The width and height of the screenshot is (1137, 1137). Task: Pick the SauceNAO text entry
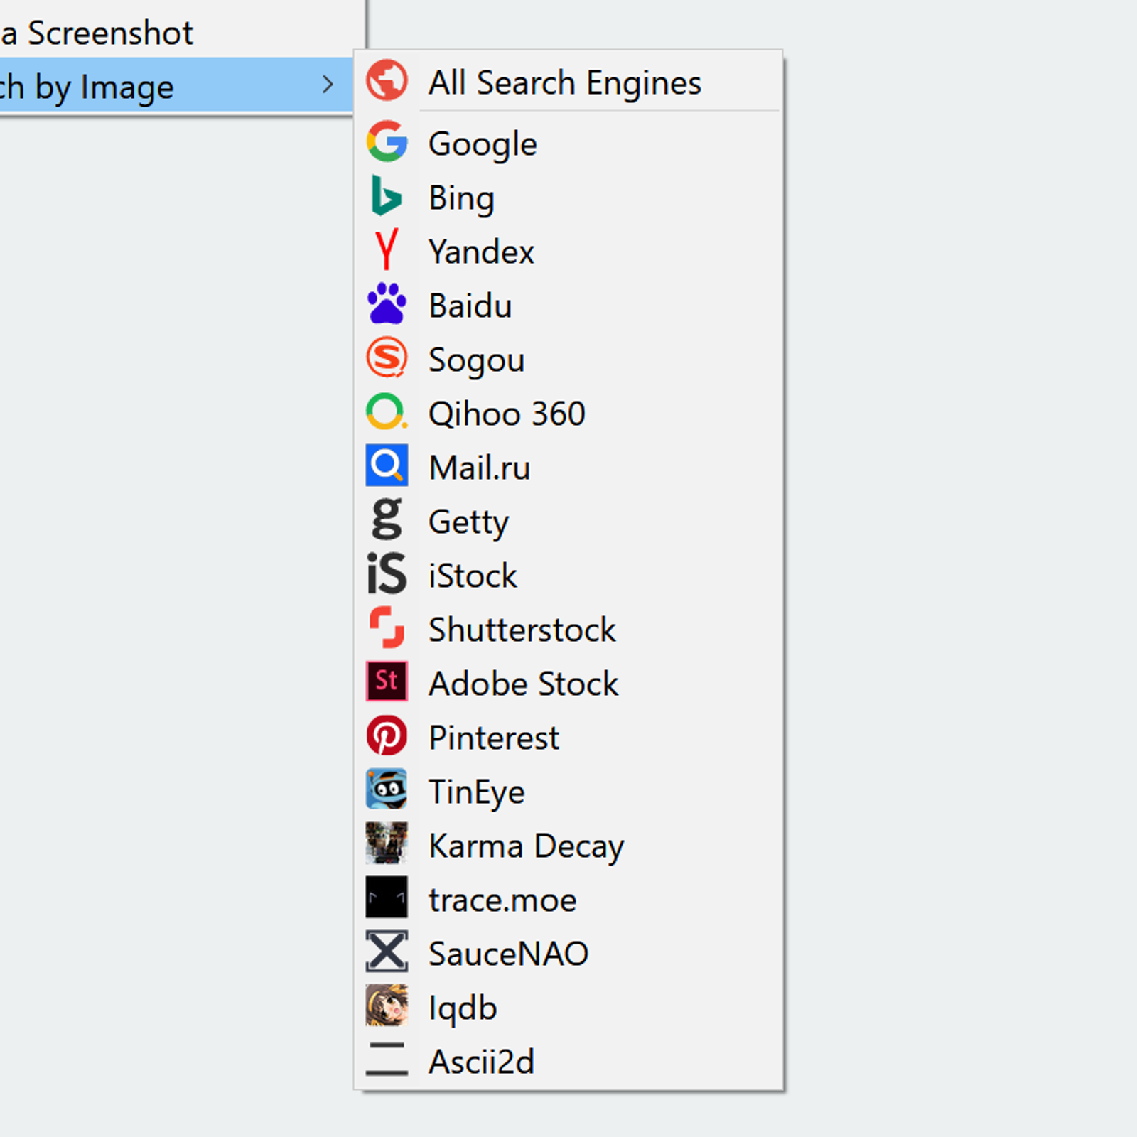click(508, 954)
